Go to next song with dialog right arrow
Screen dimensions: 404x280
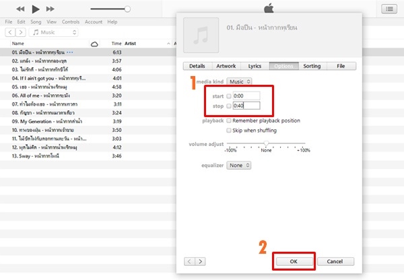[200, 261]
